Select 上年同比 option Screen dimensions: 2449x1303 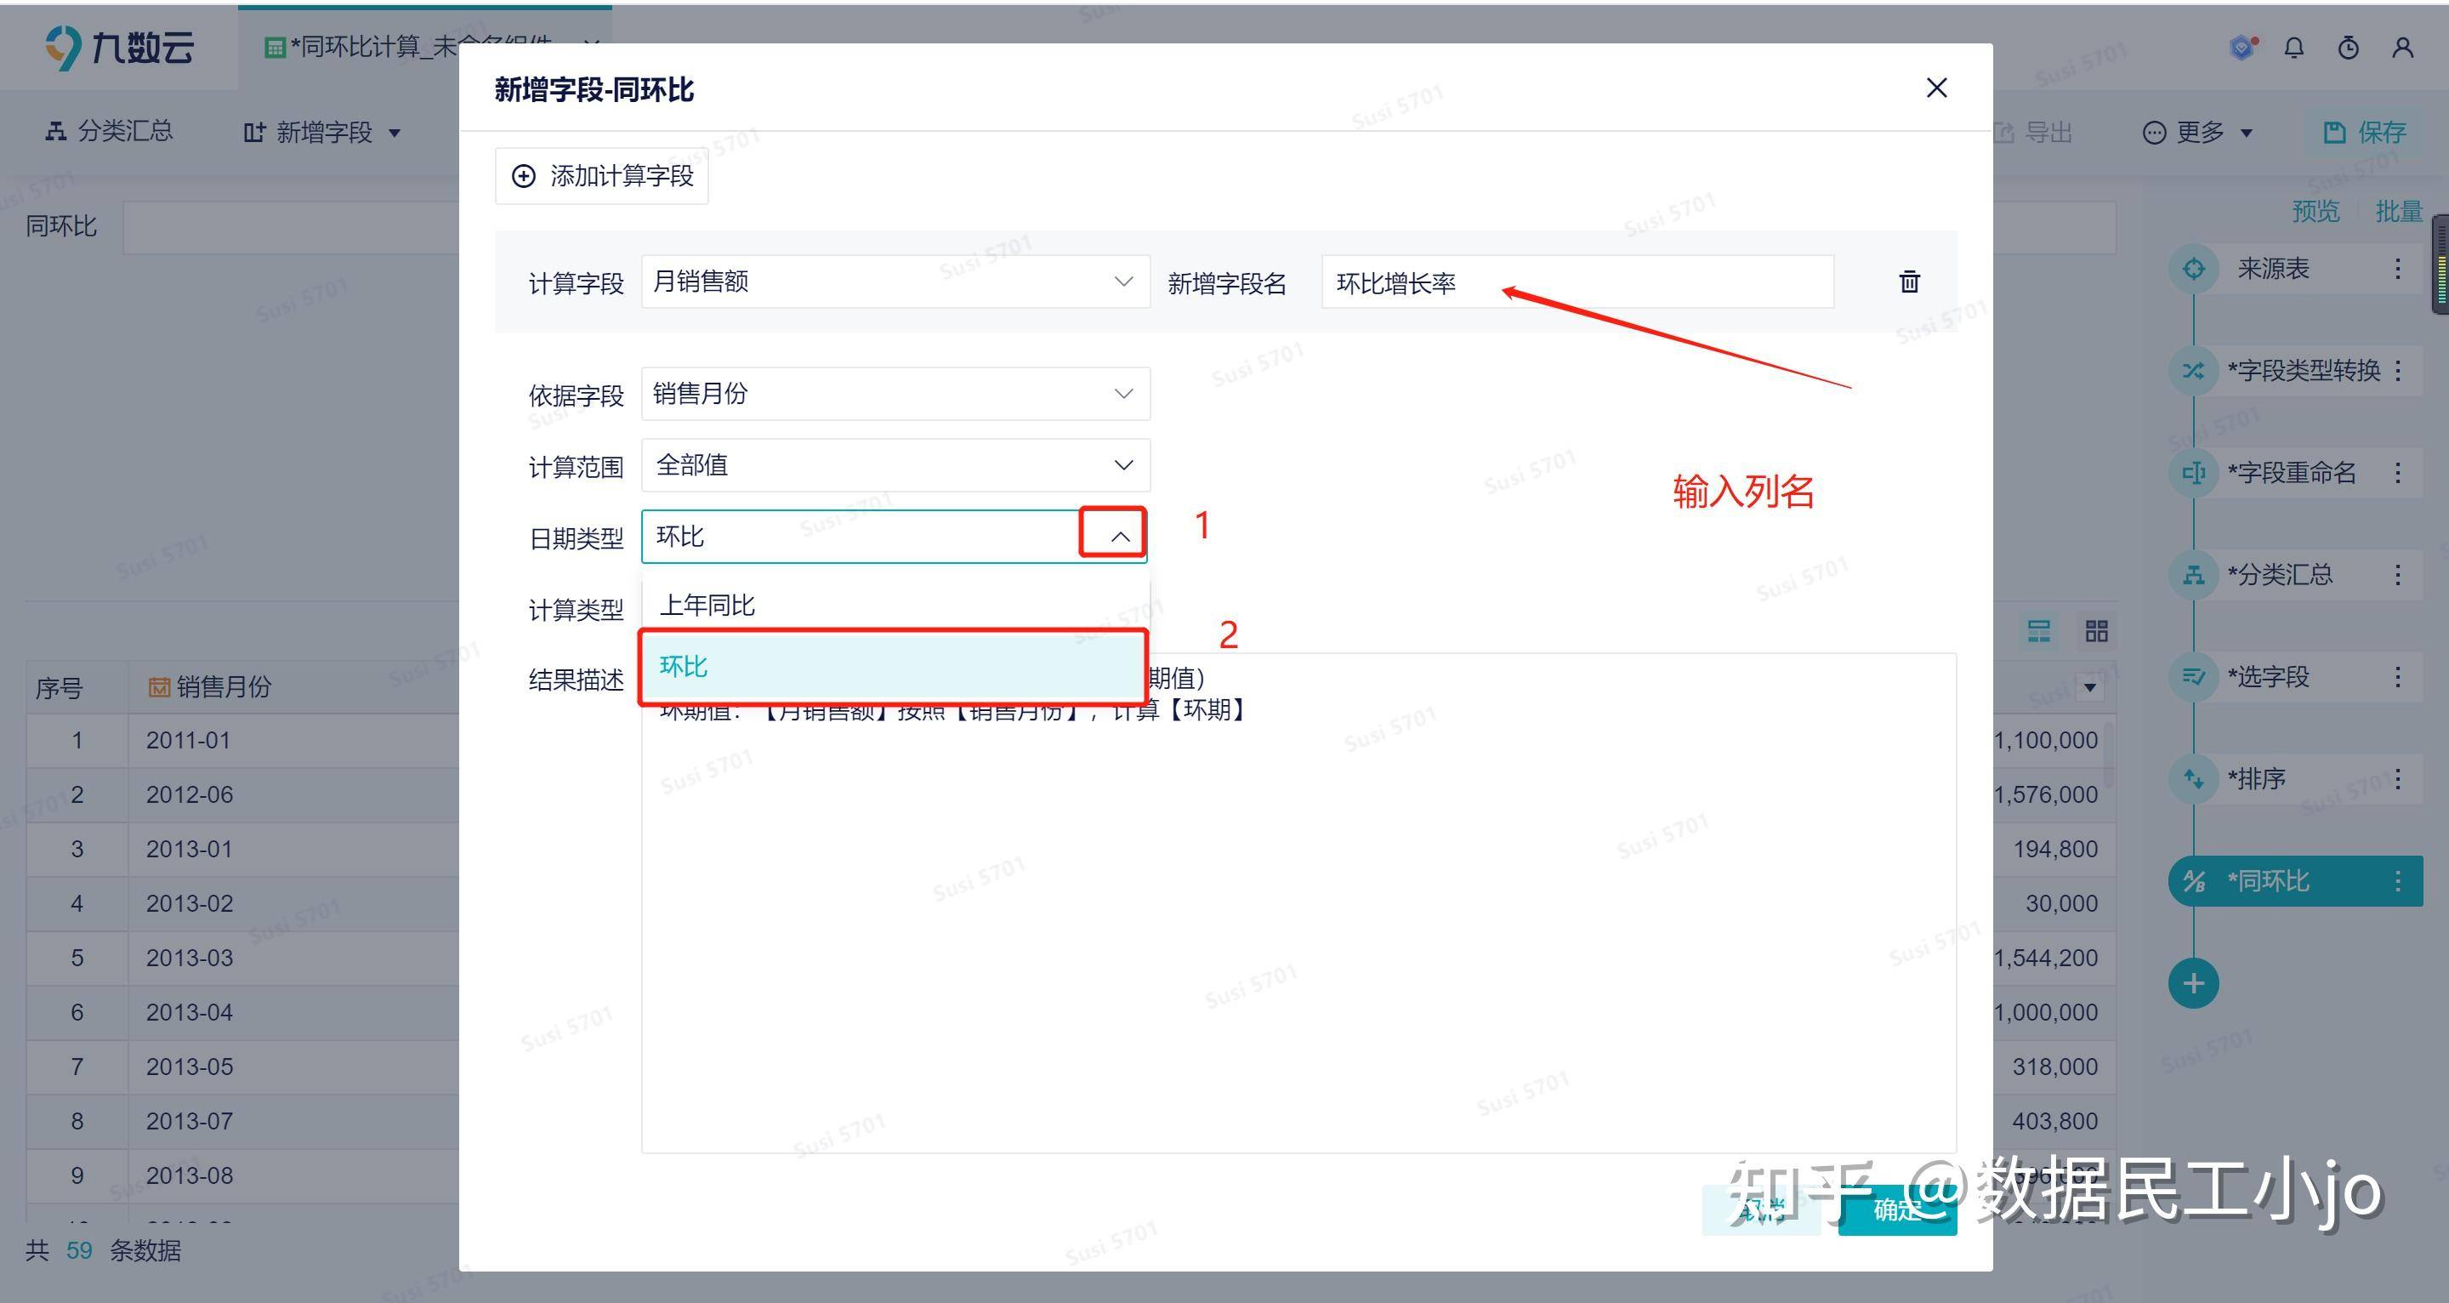pos(895,605)
